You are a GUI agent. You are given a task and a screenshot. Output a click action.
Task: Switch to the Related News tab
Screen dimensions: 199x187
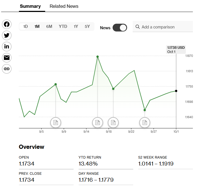tap(64, 6)
